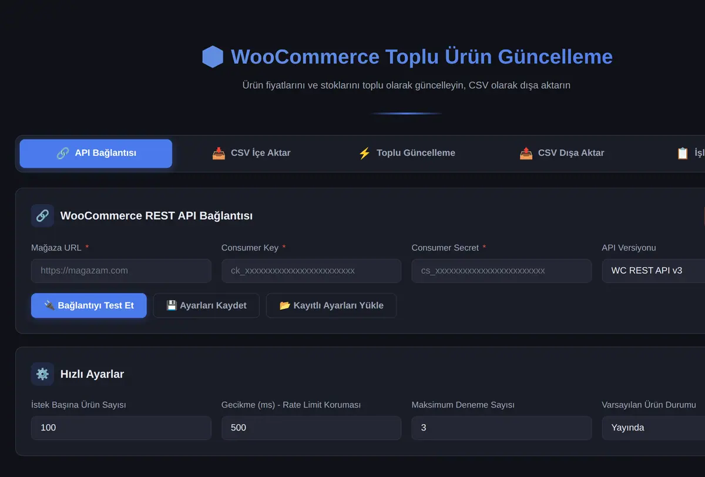Click the hexagon logo icon beside the title

(x=213, y=57)
